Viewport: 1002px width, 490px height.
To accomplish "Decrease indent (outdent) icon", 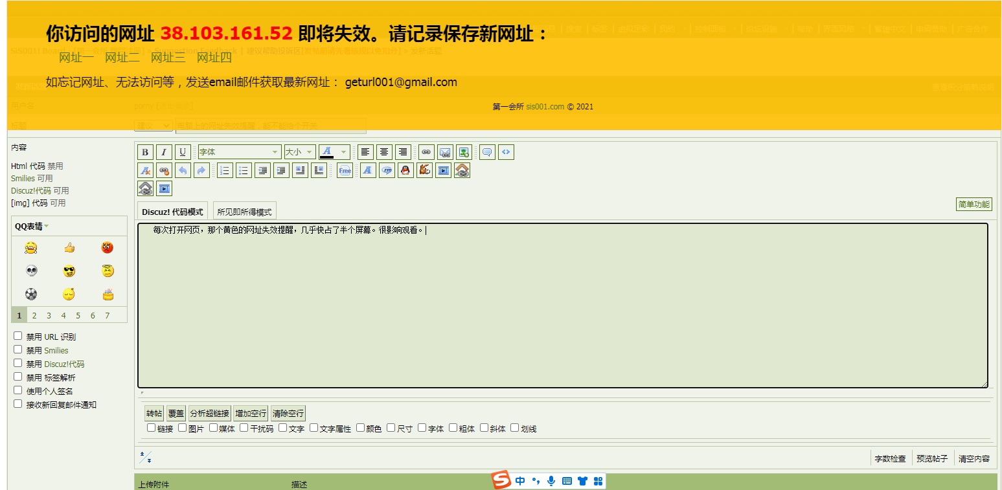I will pos(262,170).
